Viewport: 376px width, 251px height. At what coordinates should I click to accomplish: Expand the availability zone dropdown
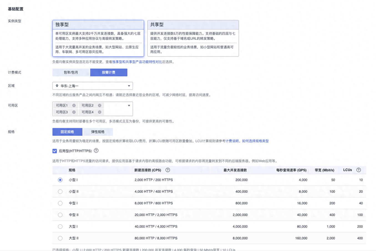(129, 105)
